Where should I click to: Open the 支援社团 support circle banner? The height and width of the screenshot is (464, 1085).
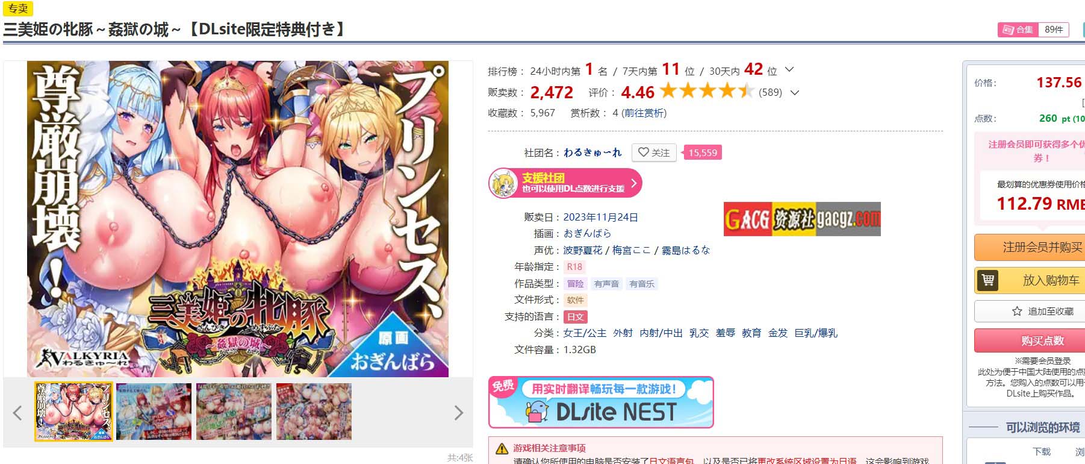pos(565,183)
